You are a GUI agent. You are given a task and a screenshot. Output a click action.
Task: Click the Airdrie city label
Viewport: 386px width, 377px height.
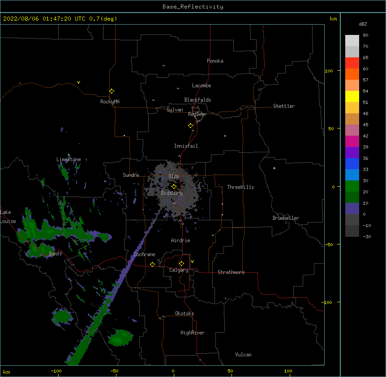coord(181,240)
